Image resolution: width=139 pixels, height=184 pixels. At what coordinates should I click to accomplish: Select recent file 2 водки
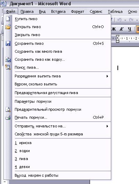tap(22, 151)
